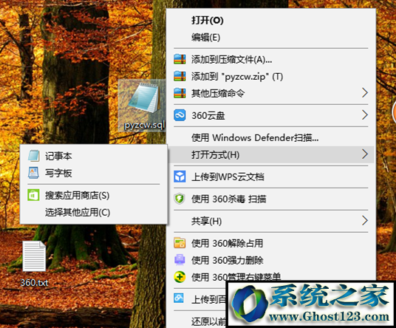Click the archive icon beside 添加到压缩文件(A)

(x=180, y=59)
